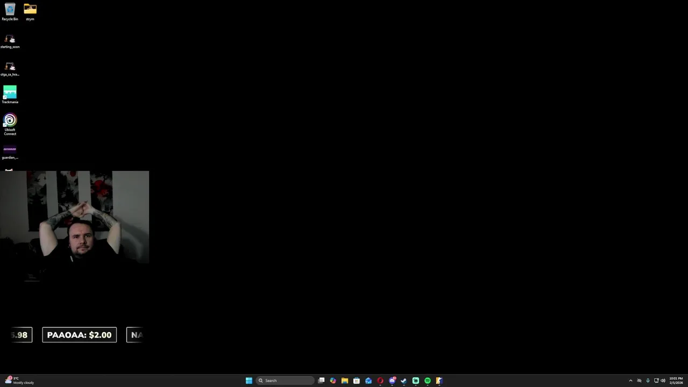Open volume control speaker icon
The height and width of the screenshot is (387, 688).
coord(663,381)
